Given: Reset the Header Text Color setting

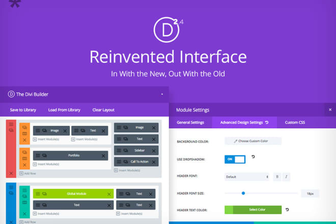Looking at the screenshot, I should point(287,210).
